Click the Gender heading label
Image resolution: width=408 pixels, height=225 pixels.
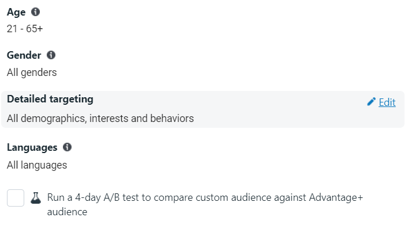(x=24, y=55)
